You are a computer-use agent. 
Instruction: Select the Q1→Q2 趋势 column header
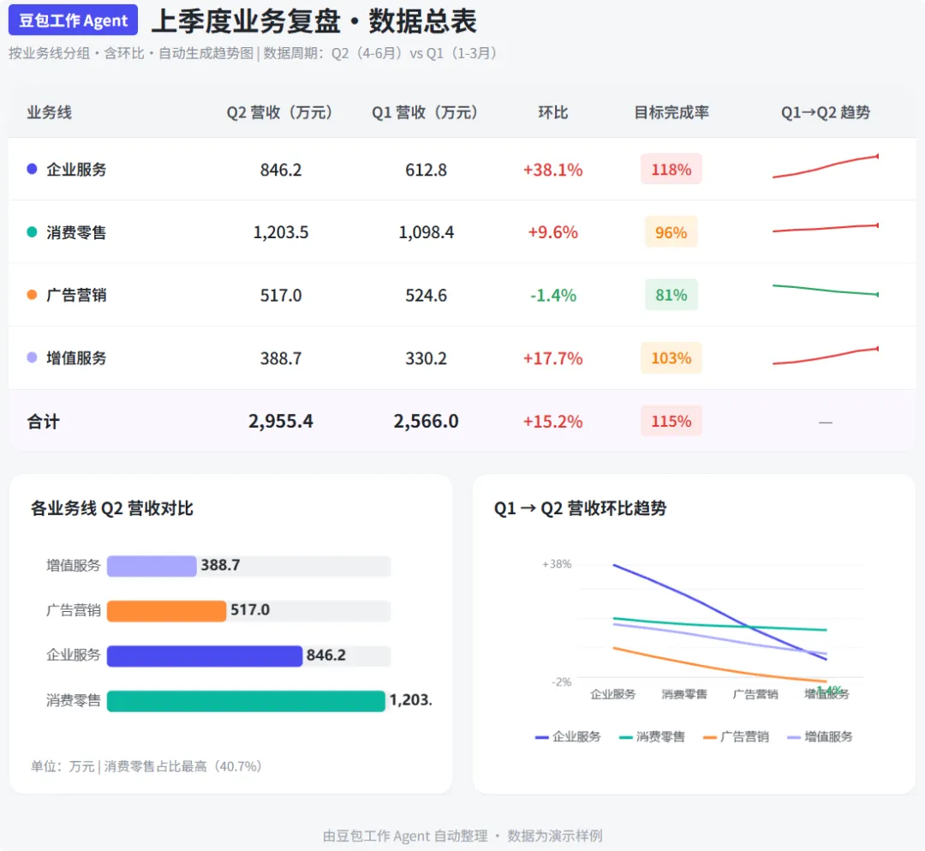pos(826,112)
